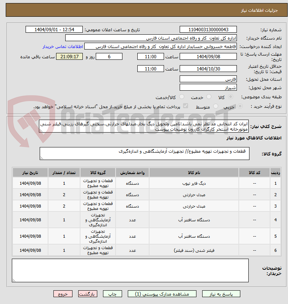
Task: Click the استان محل تحویل field فارس
Action: pyautogui.click(x=208, y=79)
